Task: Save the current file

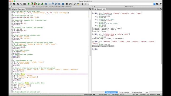Action: point(18,4)
